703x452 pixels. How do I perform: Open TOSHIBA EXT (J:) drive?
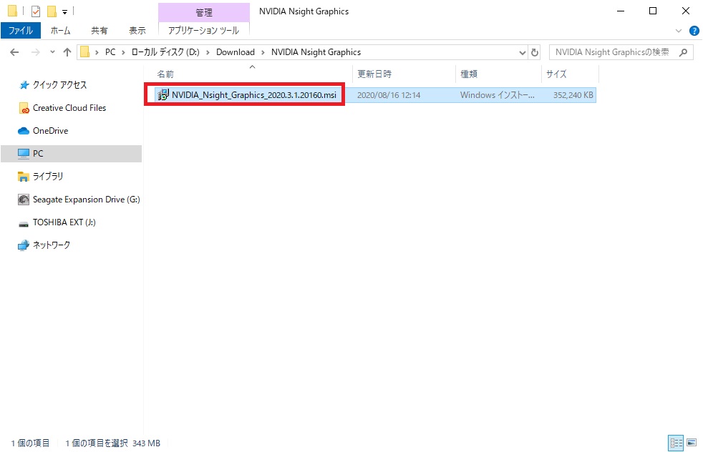coord(64,222)
